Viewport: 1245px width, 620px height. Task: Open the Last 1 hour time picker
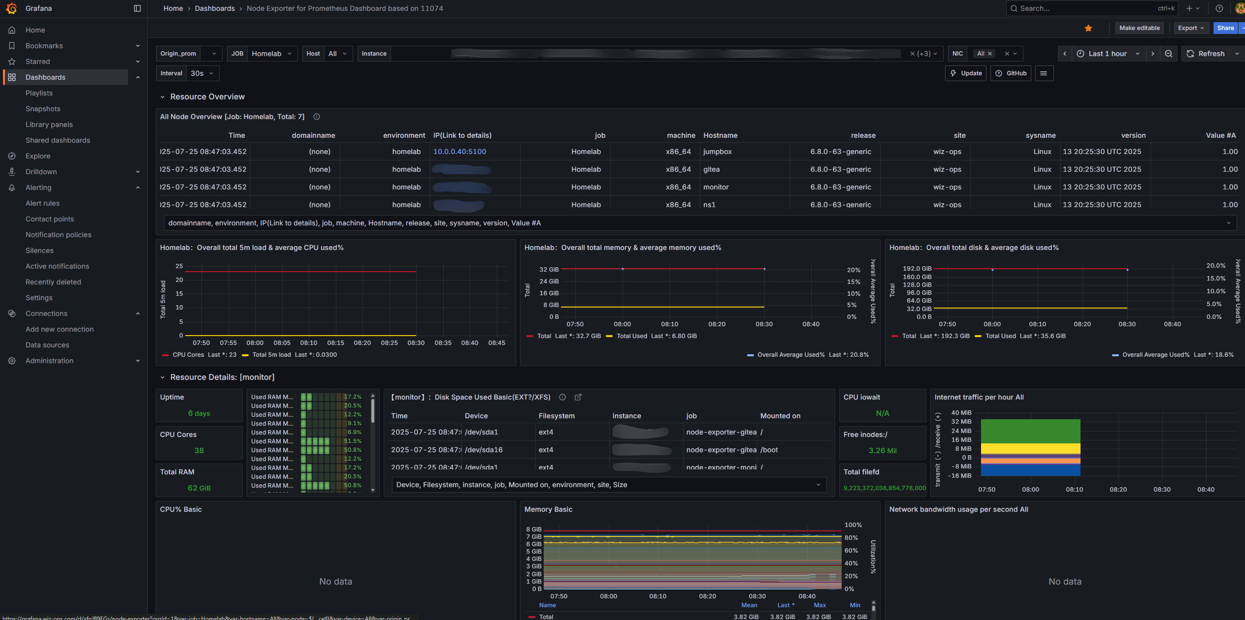pos(1108,54)
